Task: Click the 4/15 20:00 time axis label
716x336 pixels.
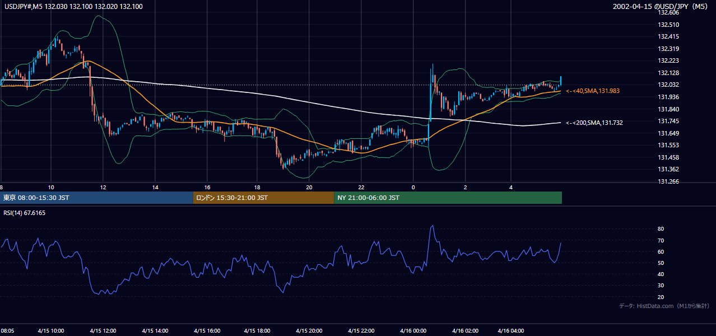Action: [309, 330]
